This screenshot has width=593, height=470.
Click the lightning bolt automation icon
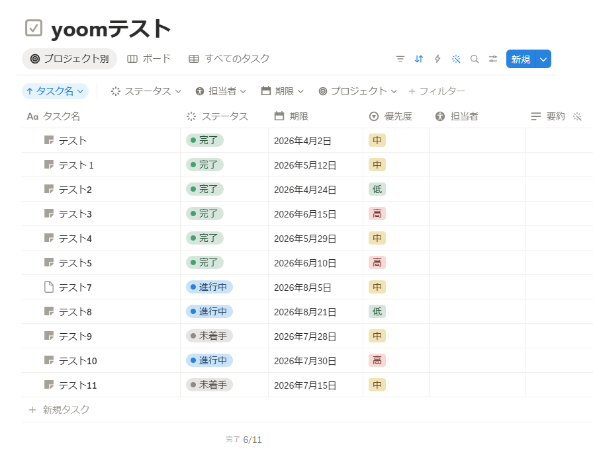coord(437,59)
